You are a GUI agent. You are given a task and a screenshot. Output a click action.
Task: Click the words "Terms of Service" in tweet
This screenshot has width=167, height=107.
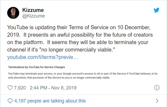coord(89,27)
